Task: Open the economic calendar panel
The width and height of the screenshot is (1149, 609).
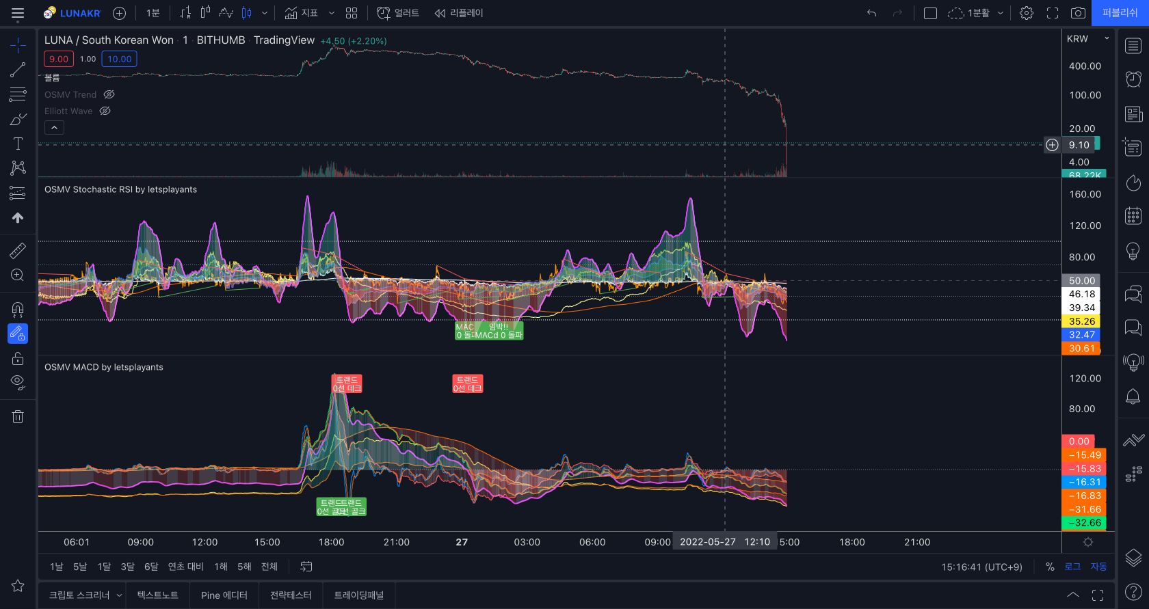Action: 1133,216
